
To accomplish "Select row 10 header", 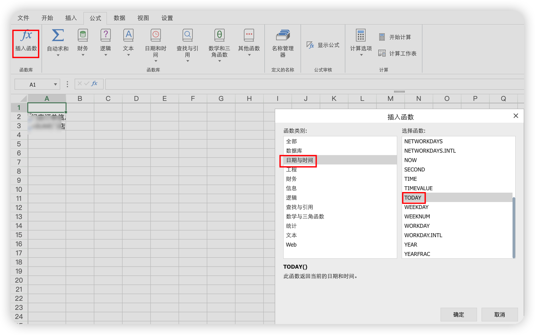I will click(x=19, y=189).
